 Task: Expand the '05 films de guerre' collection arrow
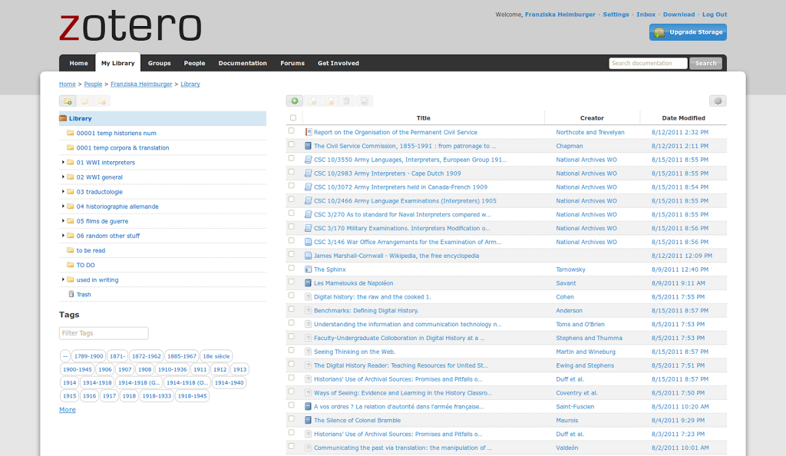63,220
